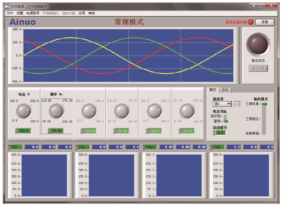282x205 pixels.
Task: Click the 启动缓升 value input field
Action: 221,133
